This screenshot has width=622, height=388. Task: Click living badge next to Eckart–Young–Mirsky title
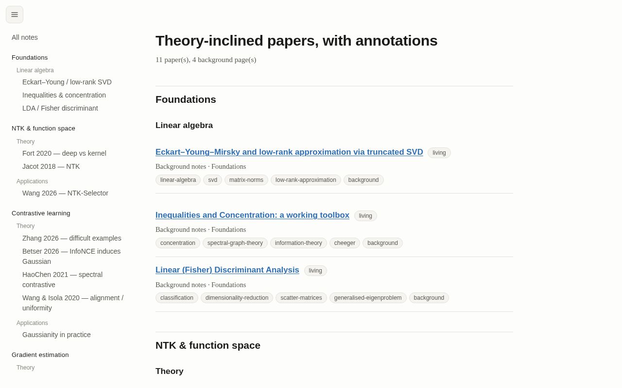coord(439,153)
